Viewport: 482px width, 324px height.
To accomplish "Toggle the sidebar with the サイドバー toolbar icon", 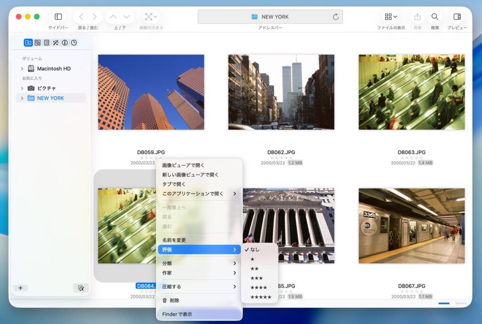I will [58, 17].
